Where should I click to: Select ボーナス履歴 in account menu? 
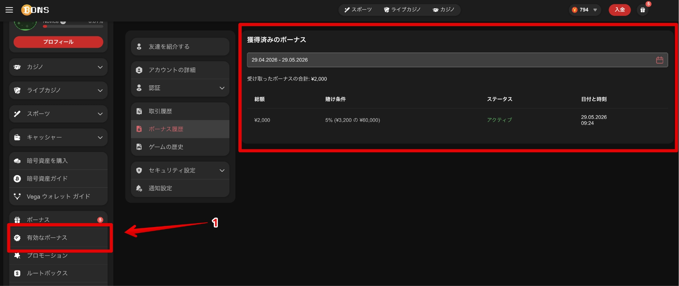click(180, 129)
